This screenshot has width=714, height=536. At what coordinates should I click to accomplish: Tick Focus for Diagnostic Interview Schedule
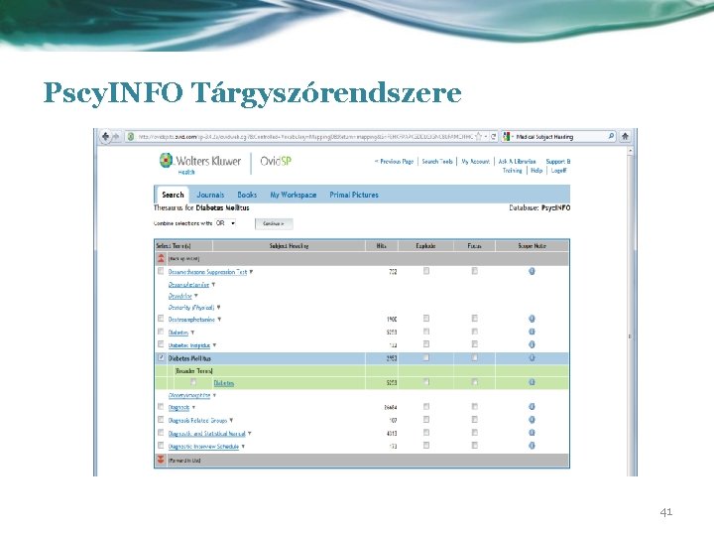[x=474, y=446]
